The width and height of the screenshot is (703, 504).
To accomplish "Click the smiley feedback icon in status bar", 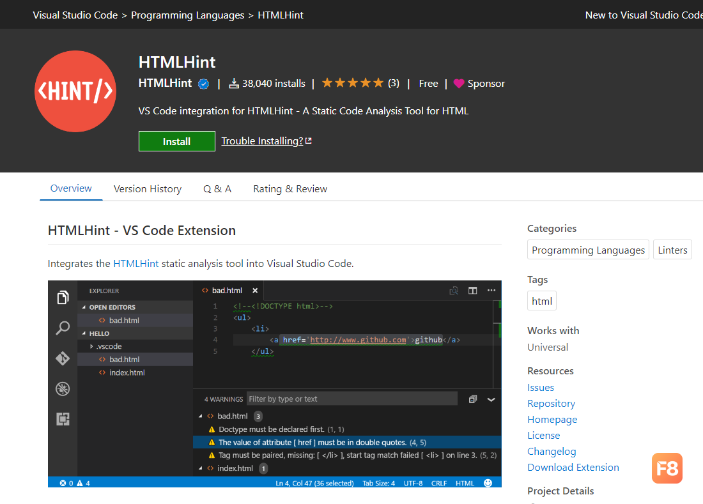I will [488, 483].
